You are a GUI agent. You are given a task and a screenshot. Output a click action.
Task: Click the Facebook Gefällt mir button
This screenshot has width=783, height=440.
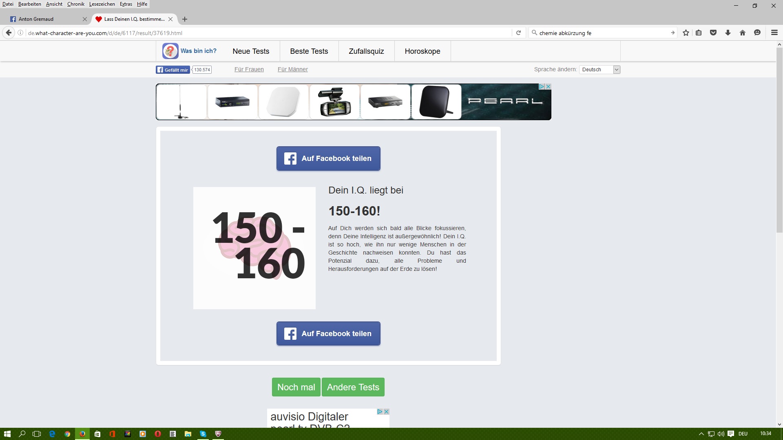pos(173,70)
